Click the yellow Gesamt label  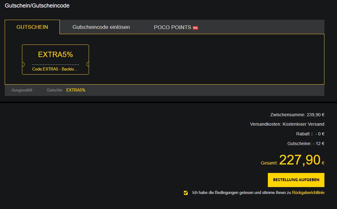point(269,163)
